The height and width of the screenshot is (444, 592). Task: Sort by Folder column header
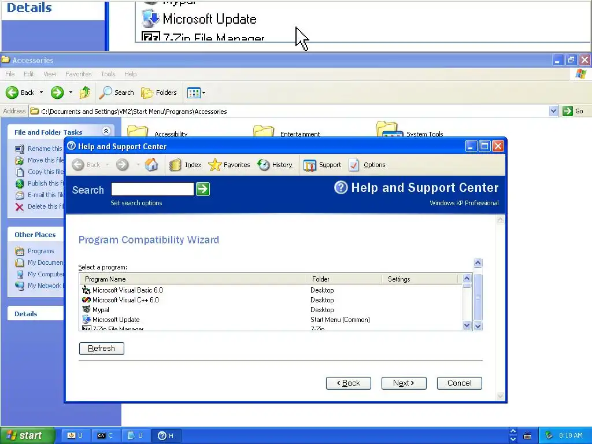click(x=344, y=279)
